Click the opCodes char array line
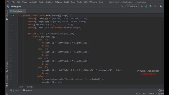 tap(50, 25)
